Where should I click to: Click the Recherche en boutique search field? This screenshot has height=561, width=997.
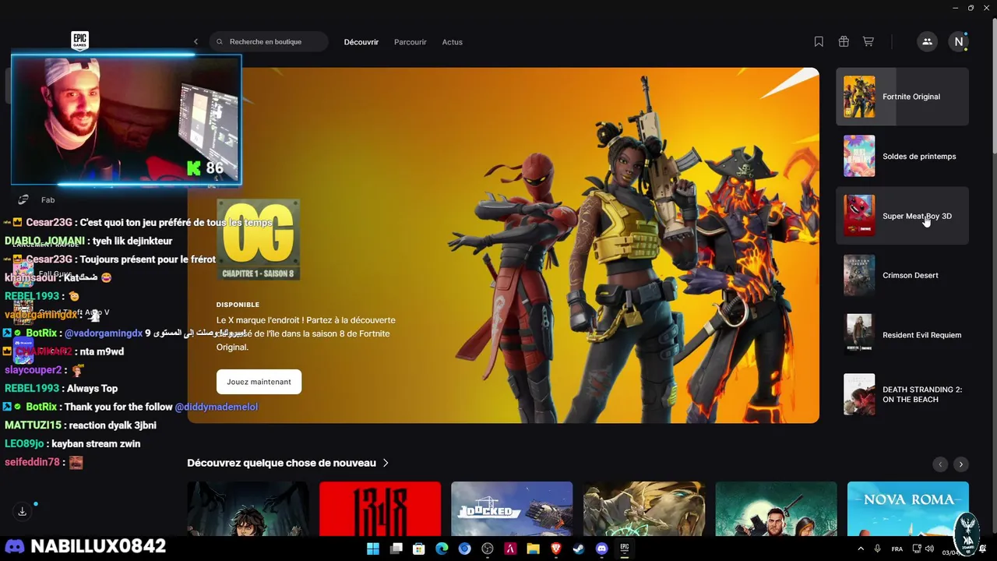[269, 42]
